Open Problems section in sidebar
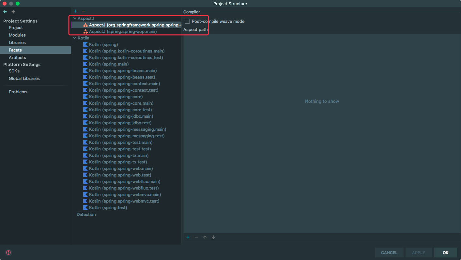Screen dimensions: 461x260 coord(18,92)
